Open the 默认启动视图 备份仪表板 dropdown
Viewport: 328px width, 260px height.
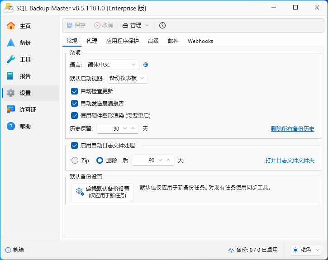tap(128, 78)
